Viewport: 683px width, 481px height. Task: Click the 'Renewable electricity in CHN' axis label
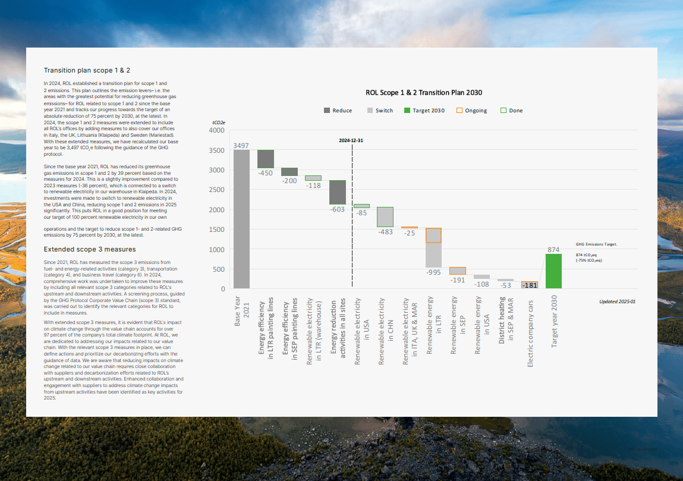click(x=386, y=332)
